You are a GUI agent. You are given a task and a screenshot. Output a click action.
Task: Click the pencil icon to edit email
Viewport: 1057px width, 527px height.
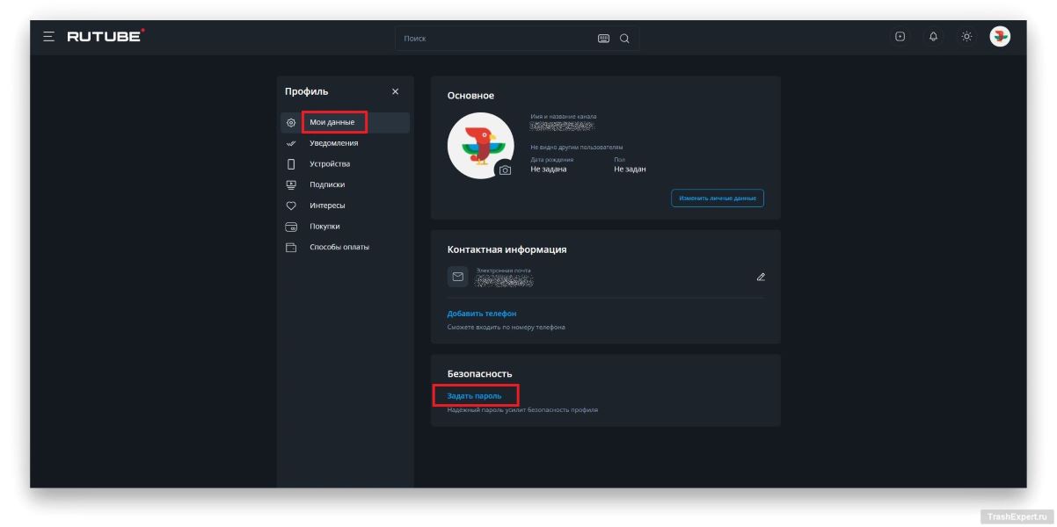click(x=761, y=277)
